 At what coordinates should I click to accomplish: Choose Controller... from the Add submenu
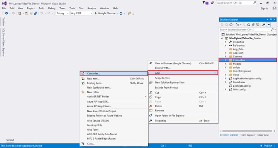114,74
